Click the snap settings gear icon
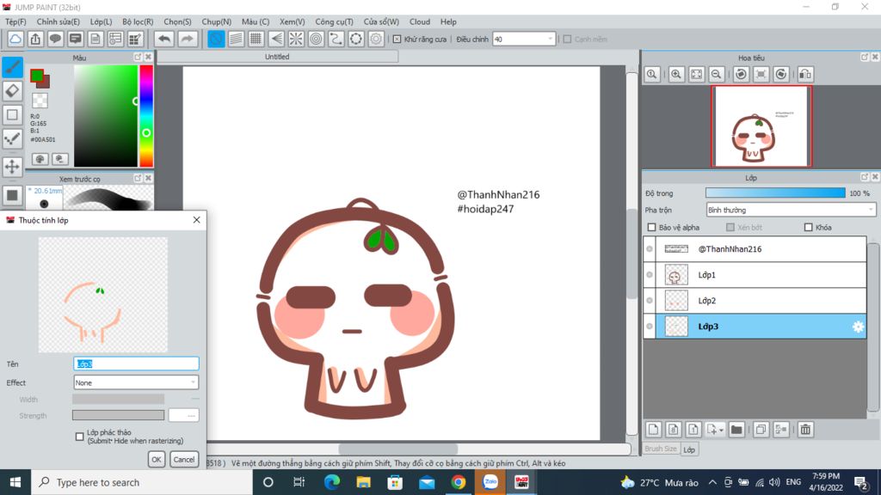The height and width of the screenshot is (495, 881). click(x=376, y=39)
